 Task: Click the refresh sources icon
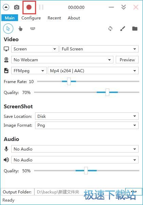(110, 29)
